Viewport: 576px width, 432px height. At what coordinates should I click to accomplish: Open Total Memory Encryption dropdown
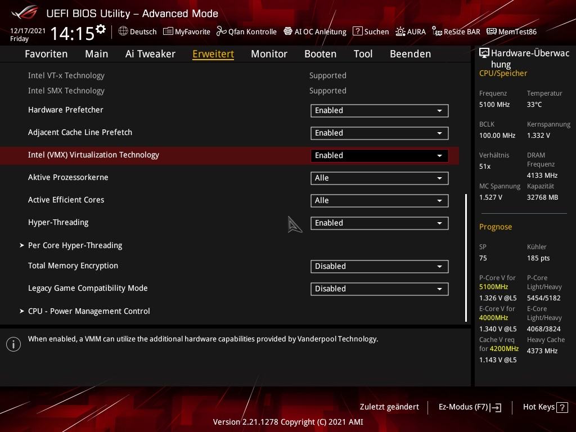(x=380, y=266)
